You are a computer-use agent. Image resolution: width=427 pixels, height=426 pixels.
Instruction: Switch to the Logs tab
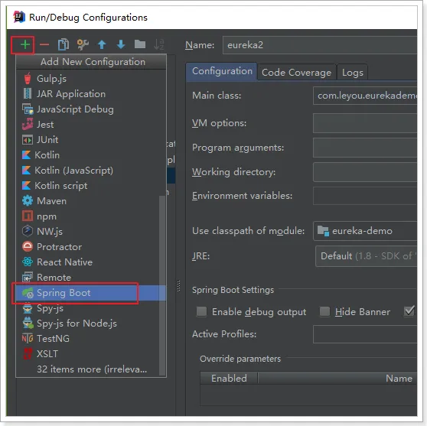[x=352, y=73]
